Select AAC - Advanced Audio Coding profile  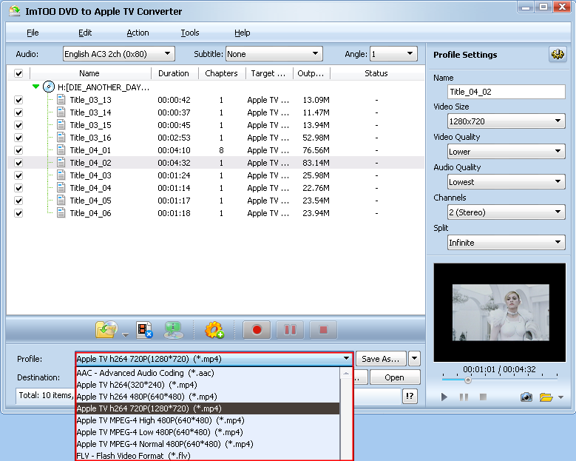click(x=208, y=373)
